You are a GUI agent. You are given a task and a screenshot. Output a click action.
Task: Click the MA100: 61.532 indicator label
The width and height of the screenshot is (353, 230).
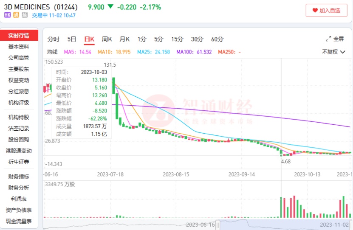pyautogui.click(x=194, y=52)
